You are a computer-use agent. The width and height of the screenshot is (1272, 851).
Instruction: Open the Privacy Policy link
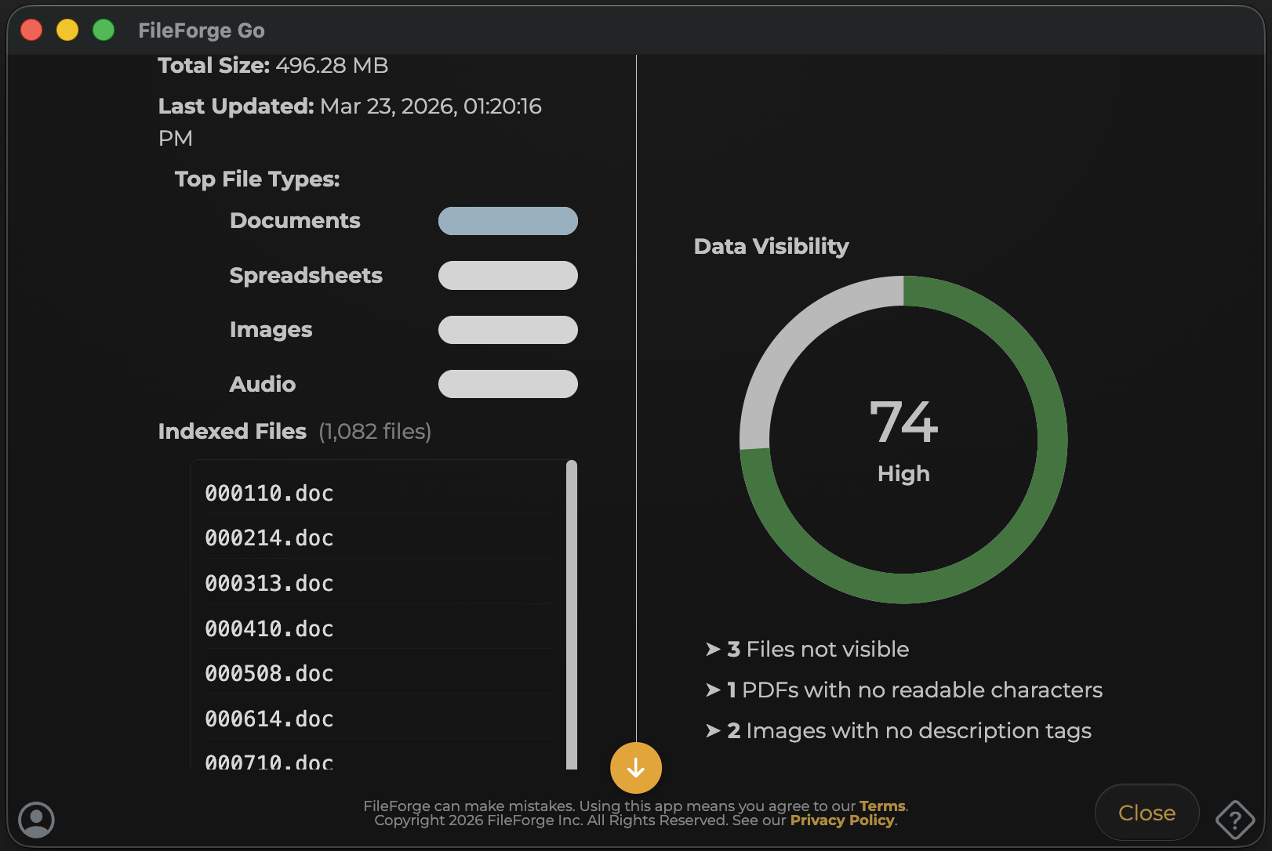841,820
